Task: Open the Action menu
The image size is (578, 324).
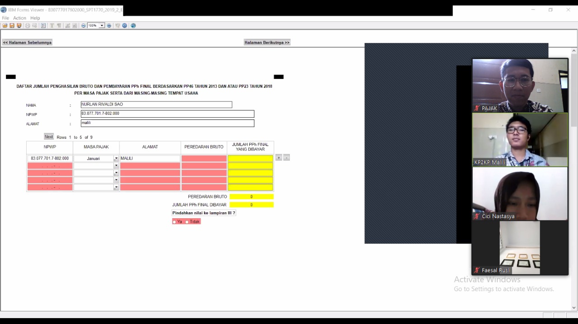Action: (19, 18)
